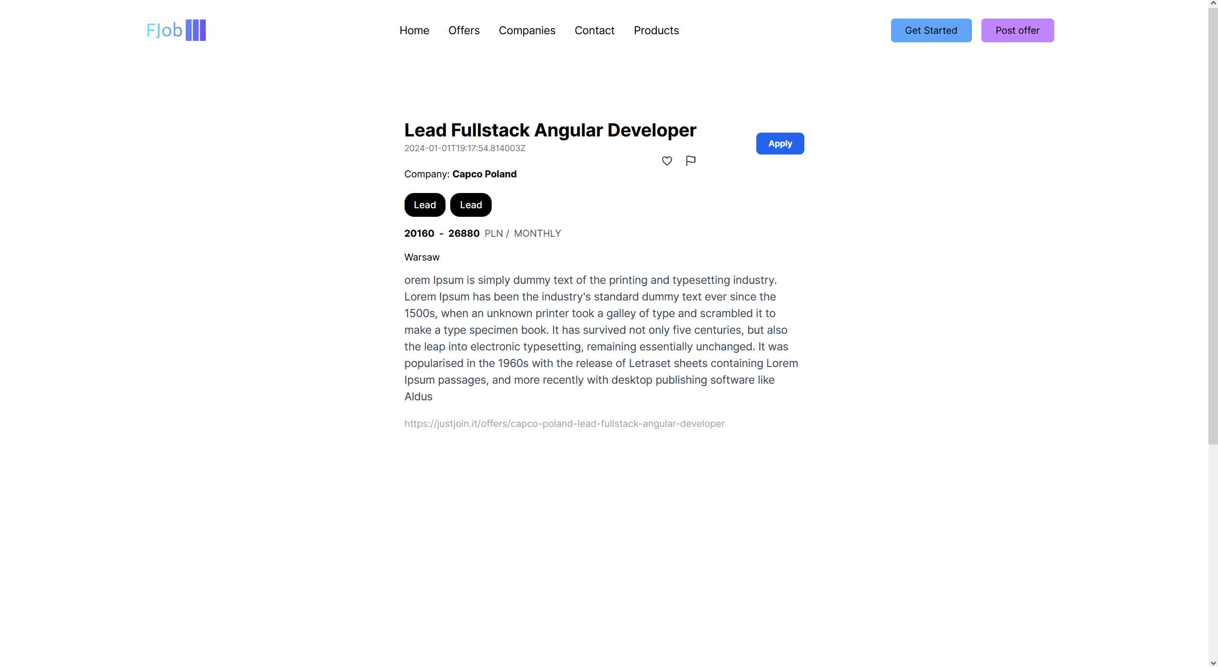This screenshot has height=667, width=1218.
Task: Click the Get Started button icon
Action: [x=930, y=30]
